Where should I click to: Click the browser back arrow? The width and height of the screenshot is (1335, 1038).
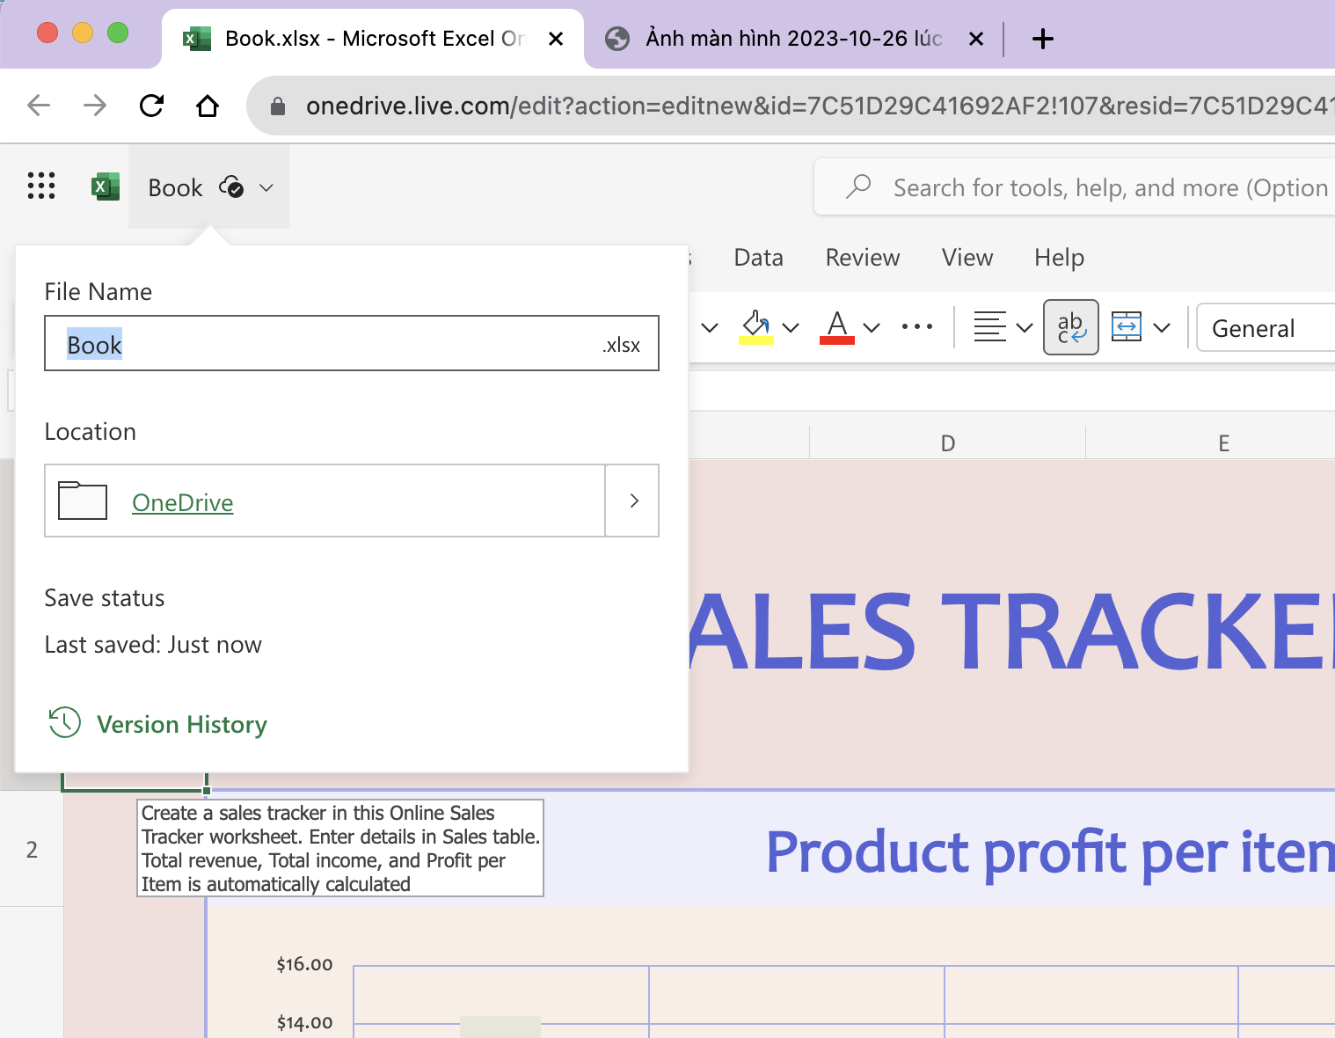tap(39, 106)
